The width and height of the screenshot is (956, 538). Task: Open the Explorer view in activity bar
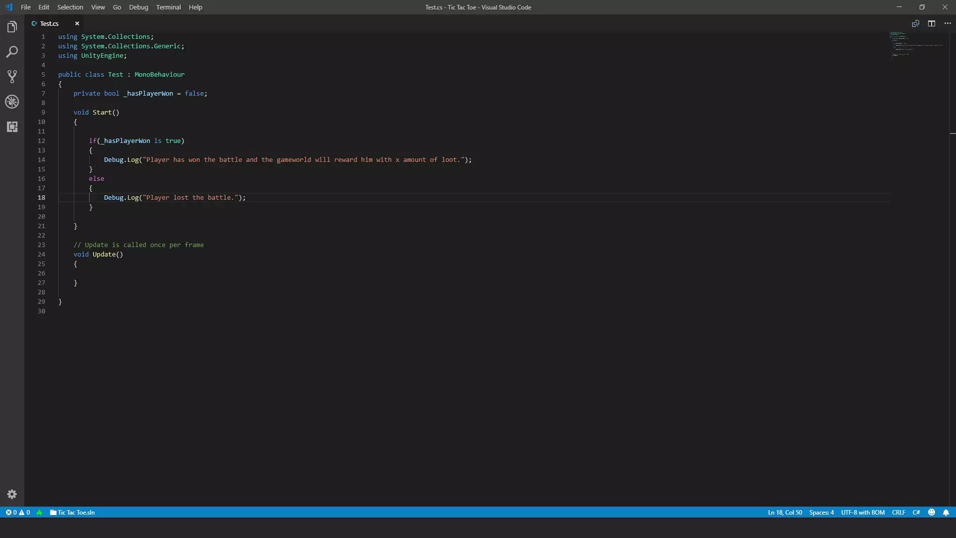pos(12,27)
